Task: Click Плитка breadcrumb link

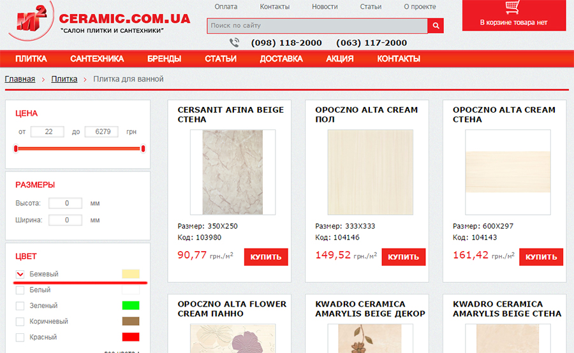Action: (x=64, y=79)
